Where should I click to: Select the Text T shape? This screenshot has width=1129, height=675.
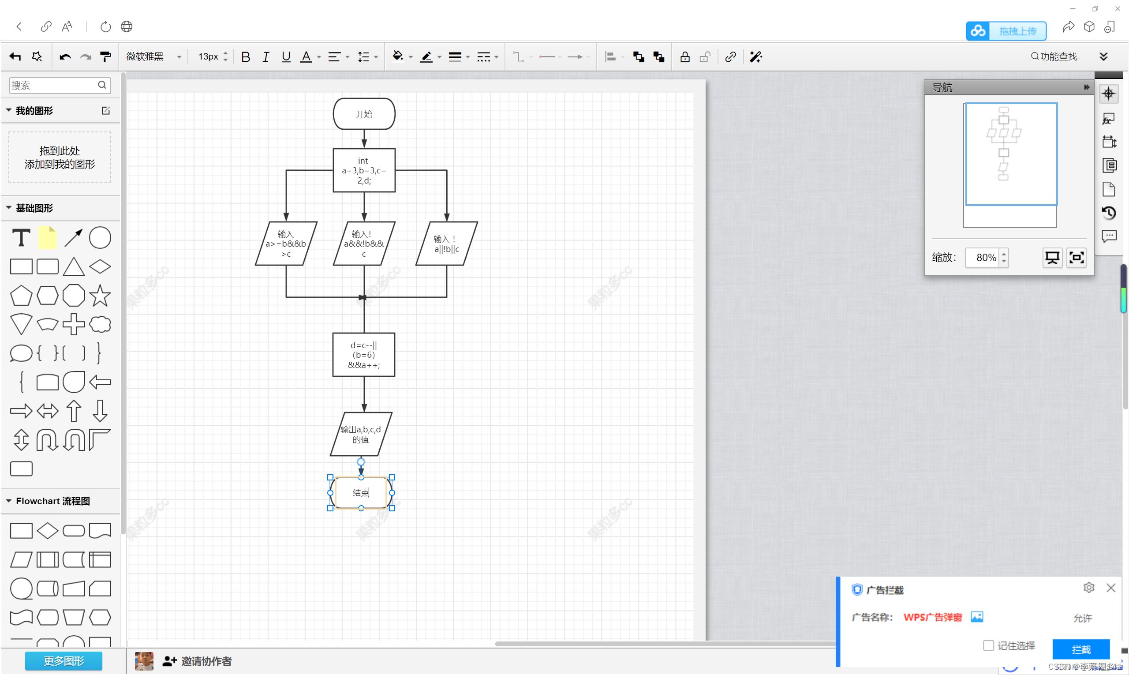21,237
